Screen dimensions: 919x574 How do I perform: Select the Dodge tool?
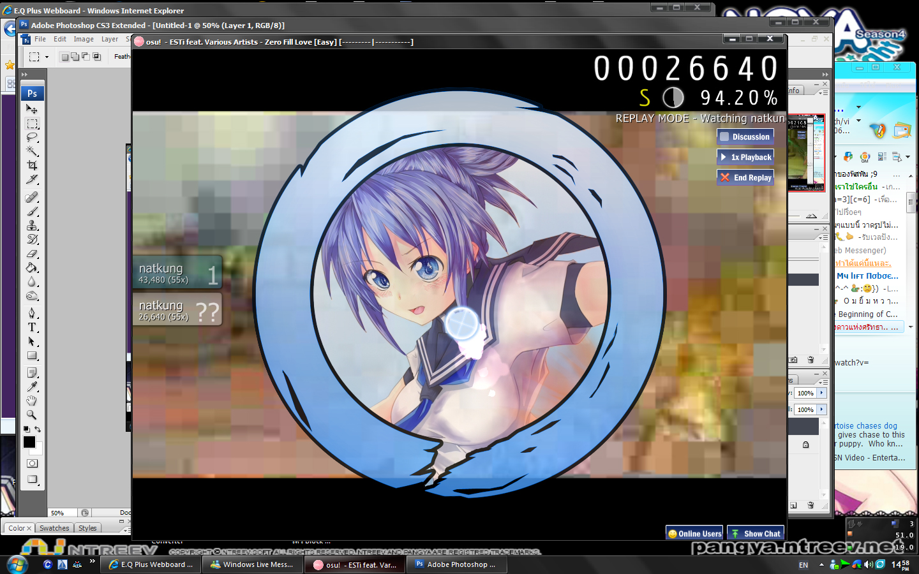point(32,295)
